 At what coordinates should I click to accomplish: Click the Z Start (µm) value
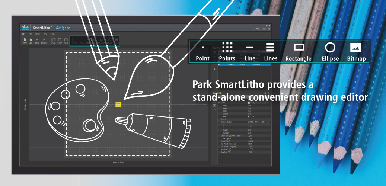[x=250, y=138]
